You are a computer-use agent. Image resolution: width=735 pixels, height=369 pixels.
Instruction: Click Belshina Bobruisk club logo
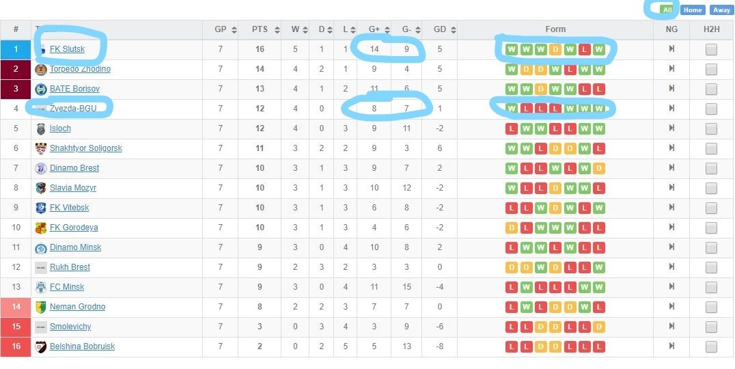(41, 346)
